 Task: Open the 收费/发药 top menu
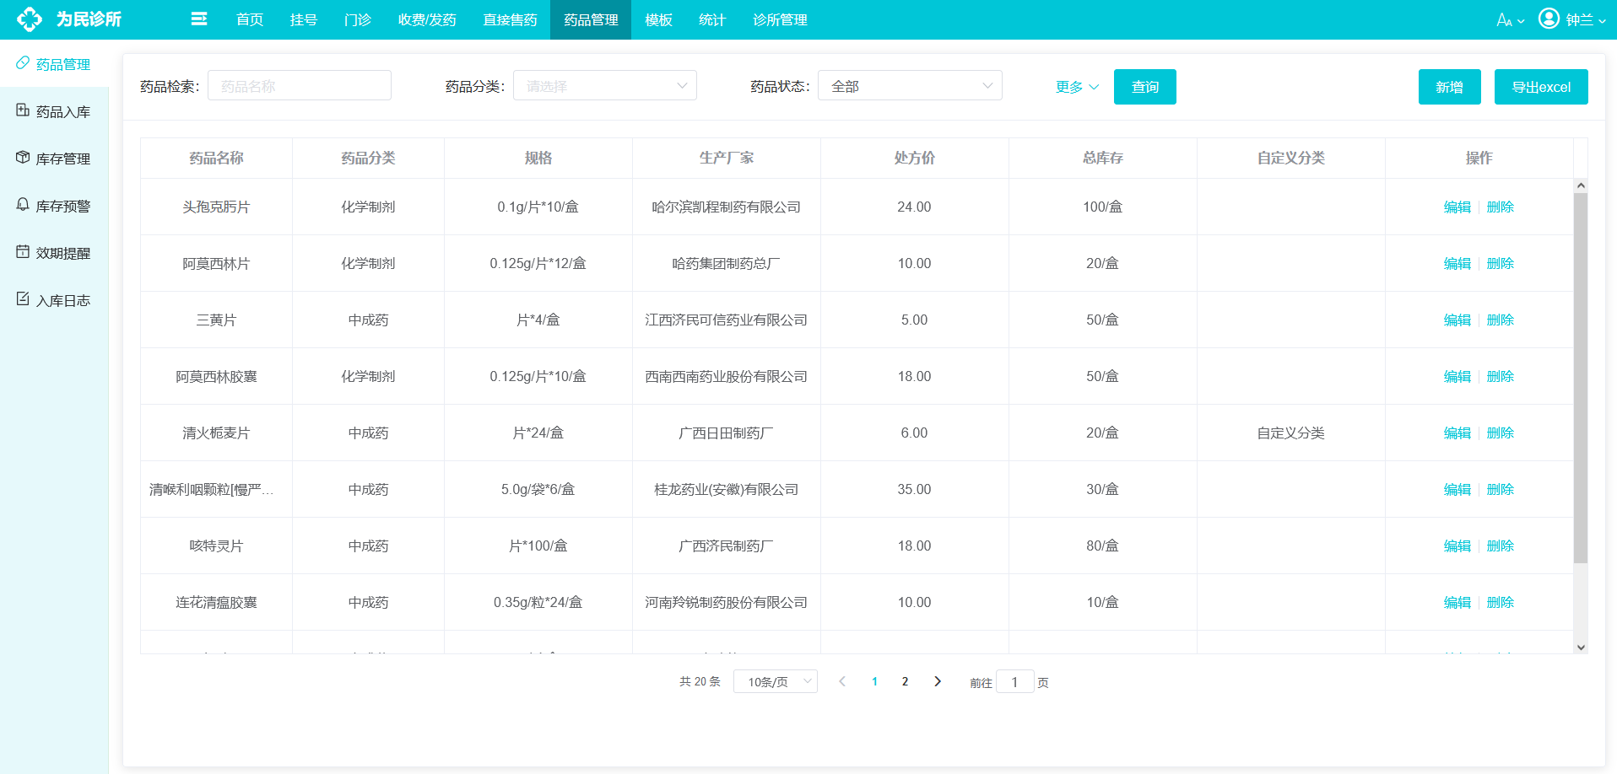point(427,19)
